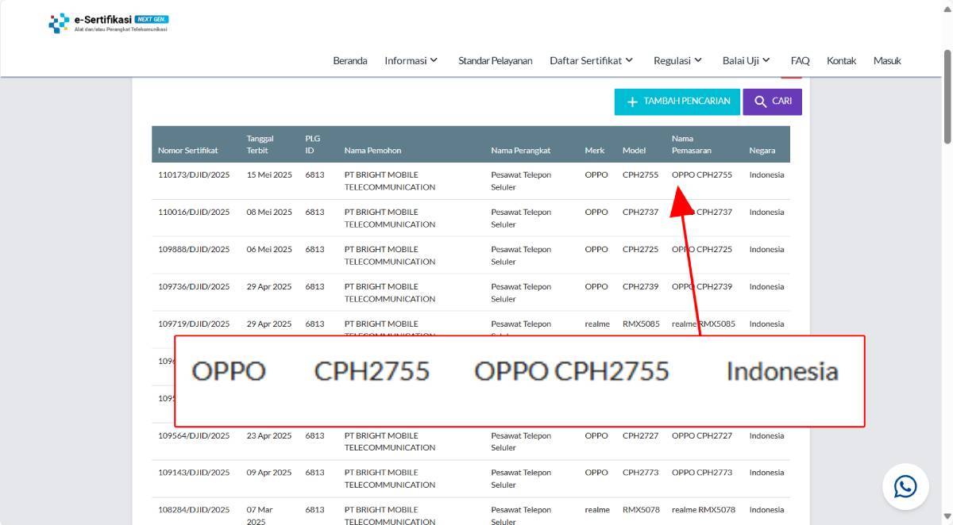This screenshot has width=953, height=525.
Task: Expand the Daftar Sertifikat dropdown
Action: pos(592,60)
